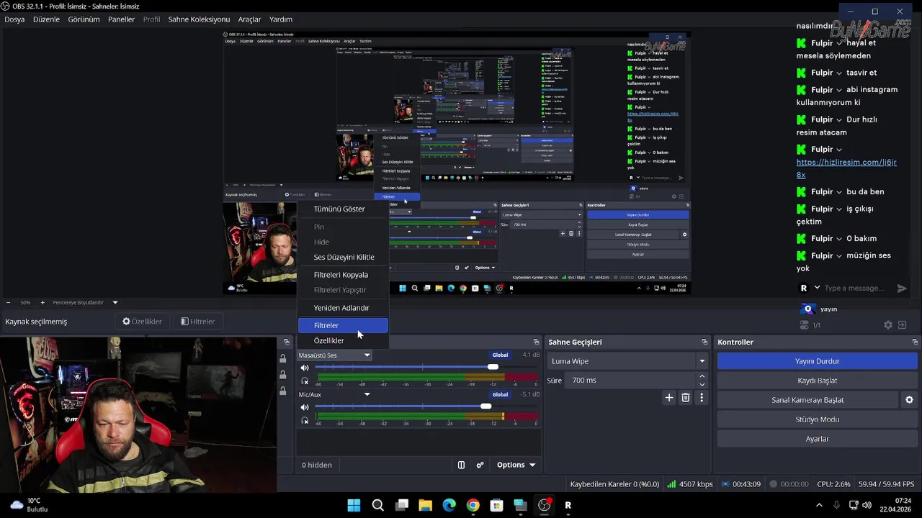Click Yayını Durdur button
This screenshot has height=518, width=922.
click(x=818, y=361)
